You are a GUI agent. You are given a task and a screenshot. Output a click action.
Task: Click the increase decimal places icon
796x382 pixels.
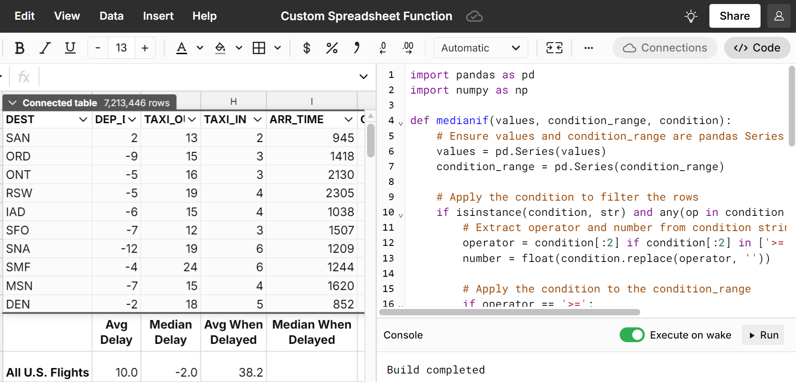[x=408, y=48]
